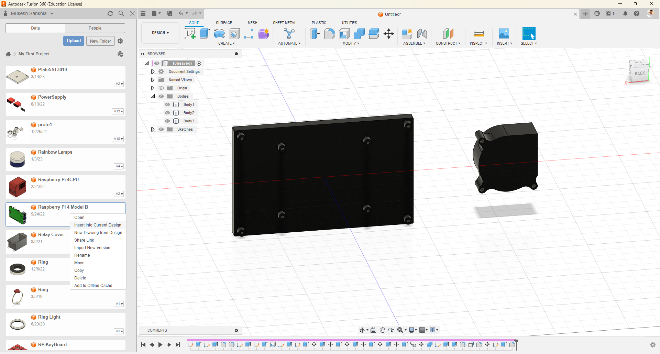Expand the Document Settings tree item
Viewport: 660px width, 354px height.
tap(153, 71)
